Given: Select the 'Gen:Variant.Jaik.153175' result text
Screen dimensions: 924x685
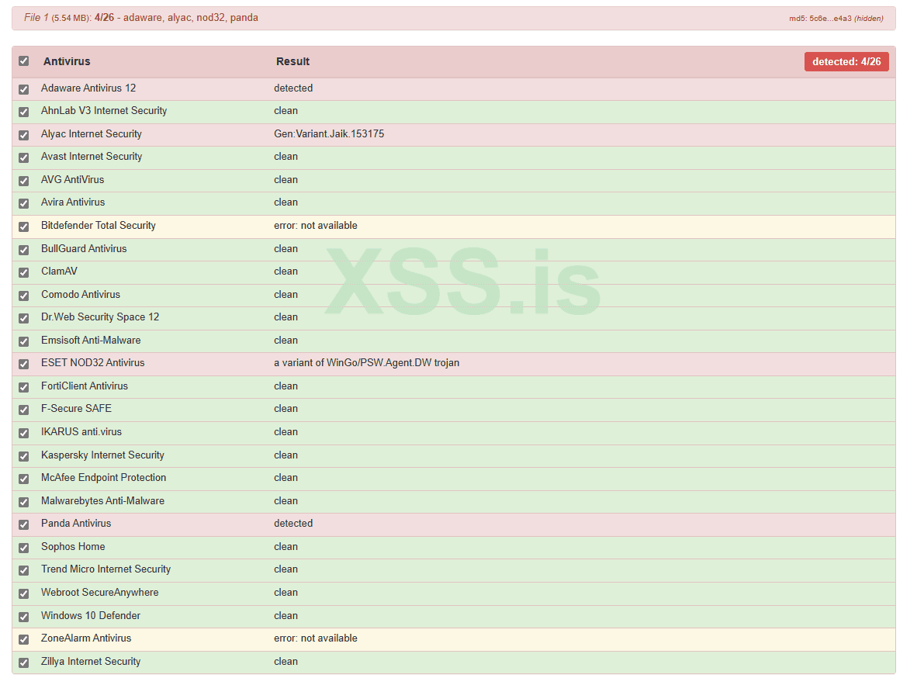Looking at the screenshot, I should (x=329, y=133).
